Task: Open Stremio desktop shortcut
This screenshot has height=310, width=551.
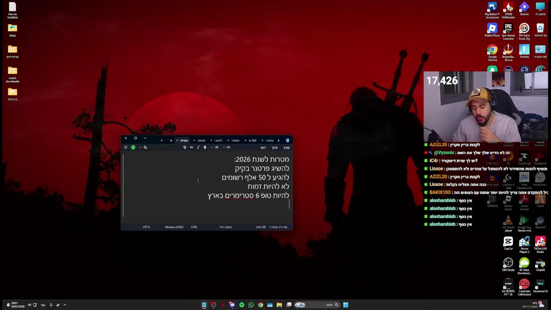Action: coord(524,9)
